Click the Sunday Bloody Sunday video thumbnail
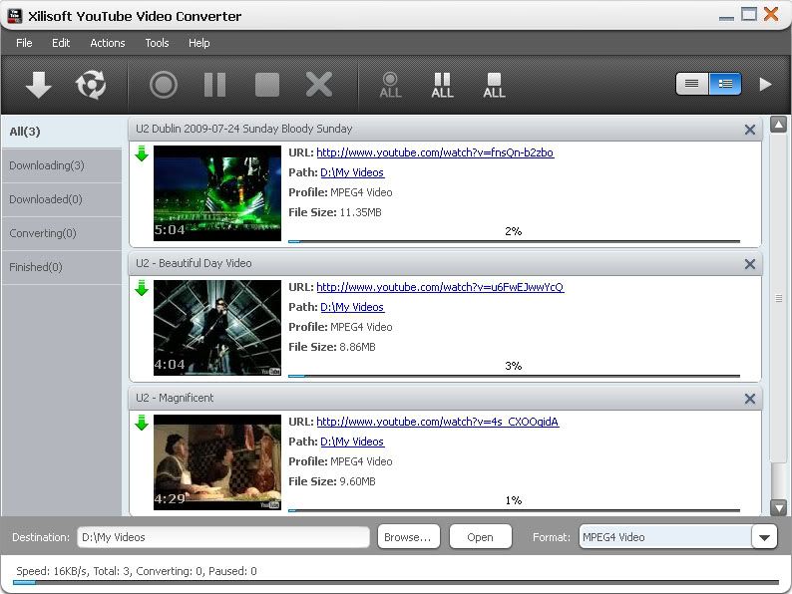This screenshot has height=594, width=792. click(x=217, y=193)
